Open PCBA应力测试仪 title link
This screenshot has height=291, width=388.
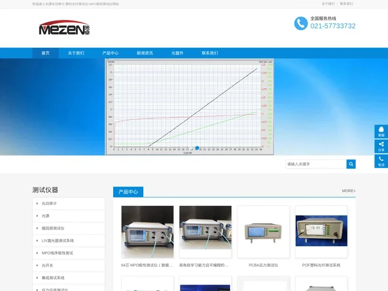[x=264, y=265]
